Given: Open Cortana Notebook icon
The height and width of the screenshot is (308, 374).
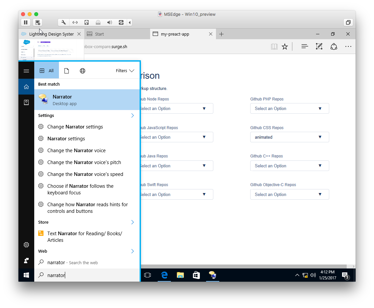Looking at the screenshot, I should point(26,102).
